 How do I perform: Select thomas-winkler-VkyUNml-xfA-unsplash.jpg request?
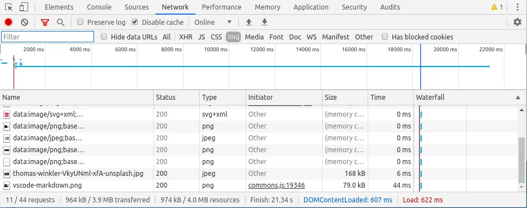(x=78, y=174)
